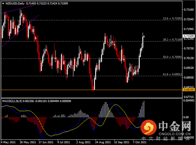Click the 7 Oct 2021 date marker

pos(139,142)
